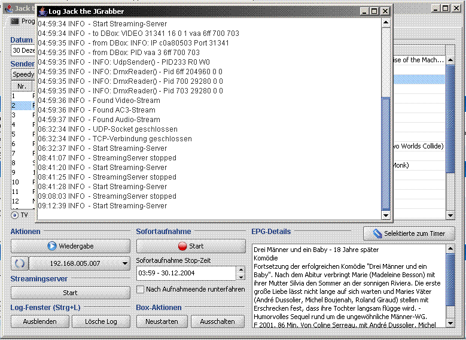
Task: Decrease the Sofortaufnahme stop time with down arrow
Action: (x=240, y=277)
